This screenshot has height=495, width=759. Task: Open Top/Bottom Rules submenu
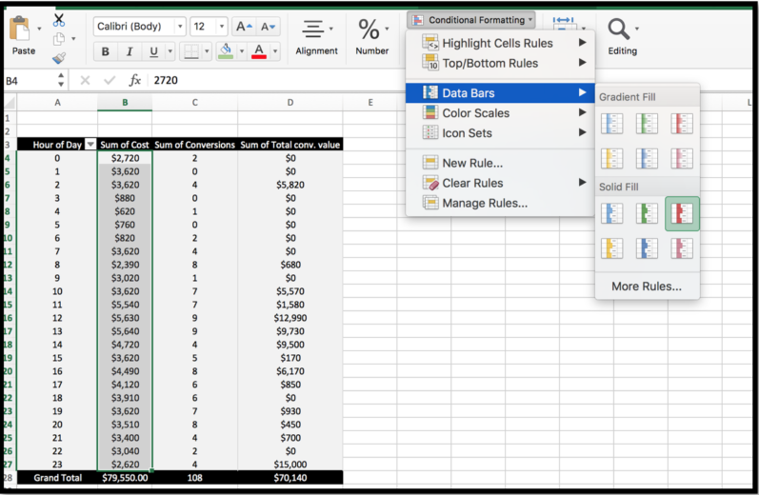point(500,63)
